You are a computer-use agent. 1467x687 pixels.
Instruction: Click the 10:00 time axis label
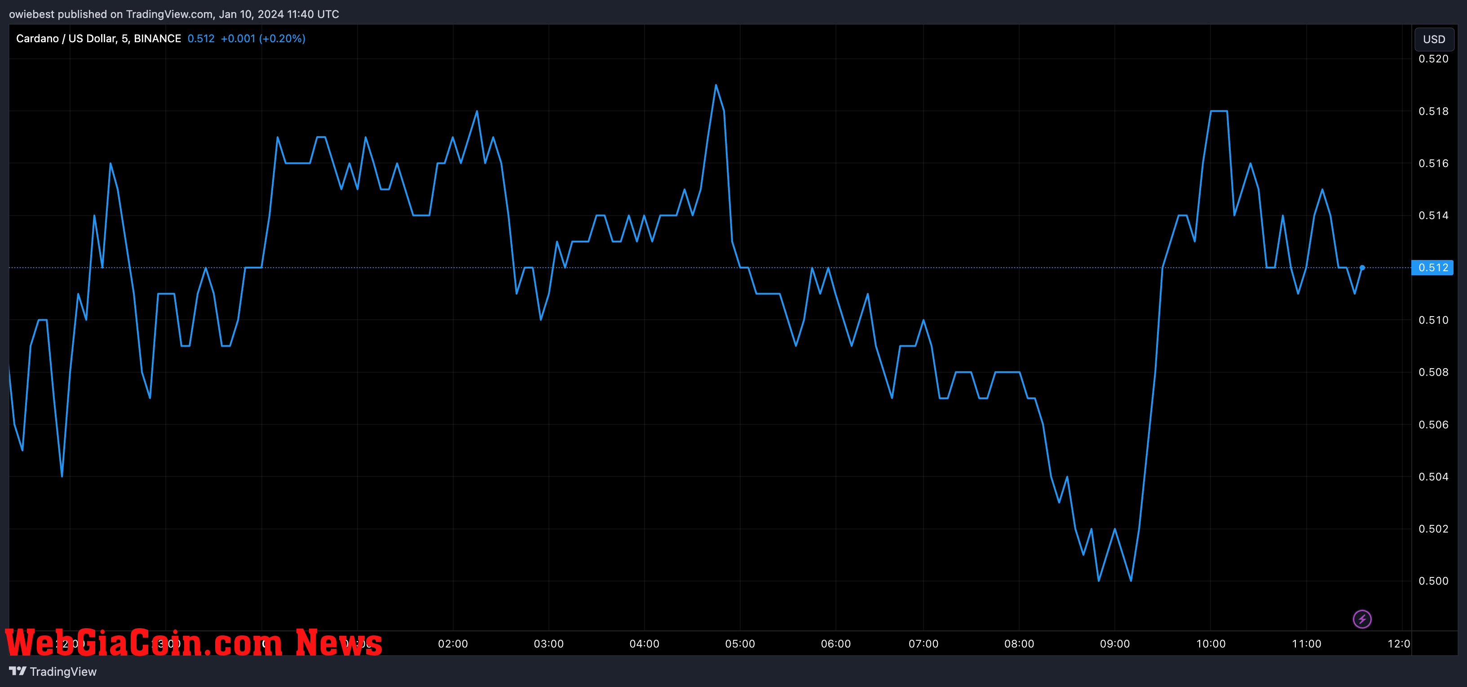pos(1210,644)
